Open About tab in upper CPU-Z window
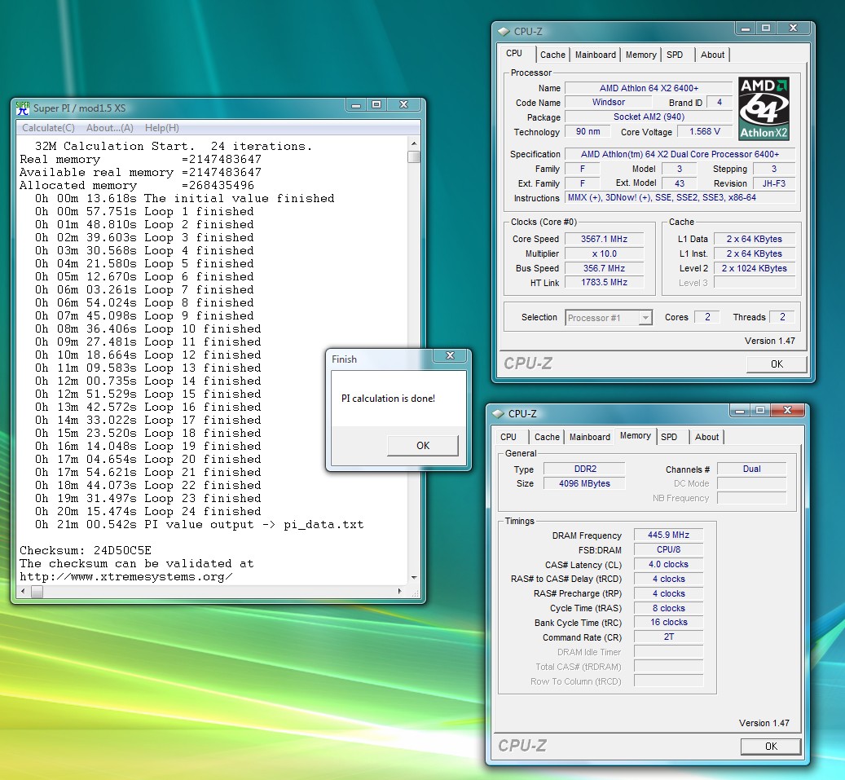This screenshot has width=845, height=780. tap(712, 55)
